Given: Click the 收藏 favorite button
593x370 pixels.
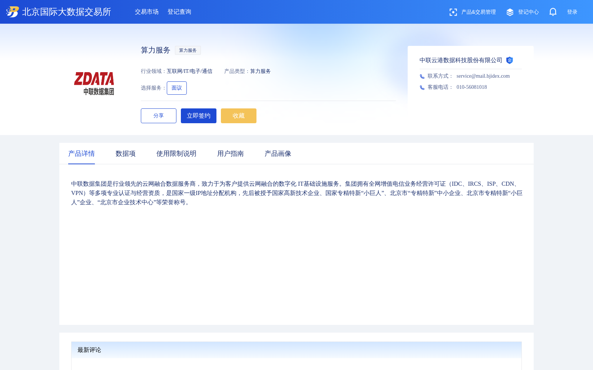Looking at the screenshot, I should (239, 116).
